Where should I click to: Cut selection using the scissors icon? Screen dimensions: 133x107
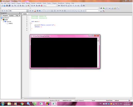(x=18, y=6)
